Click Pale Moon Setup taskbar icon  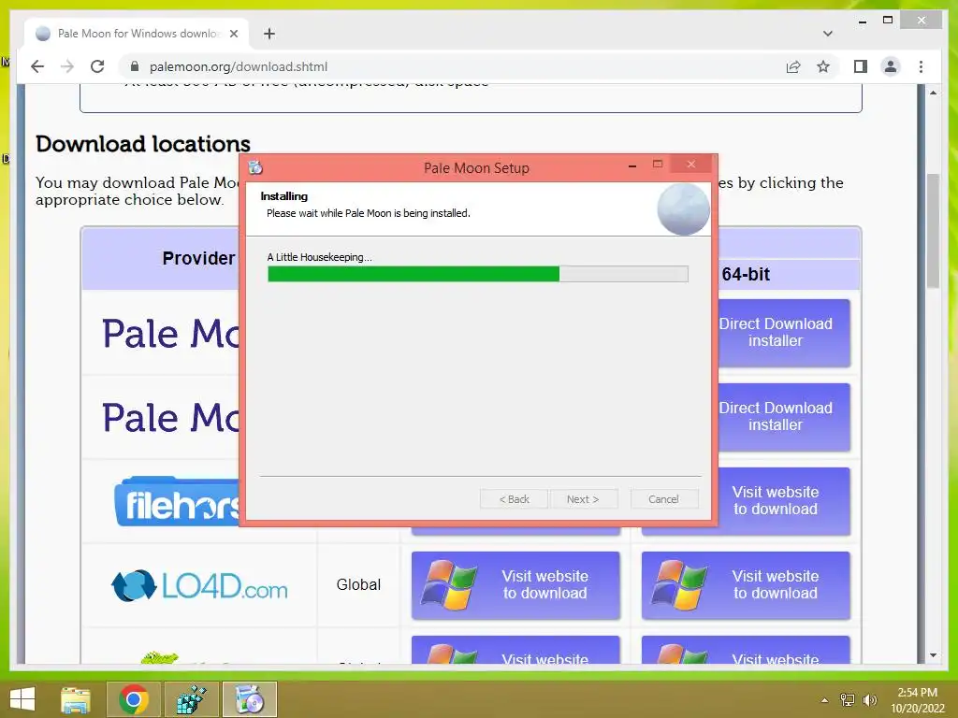249,699
